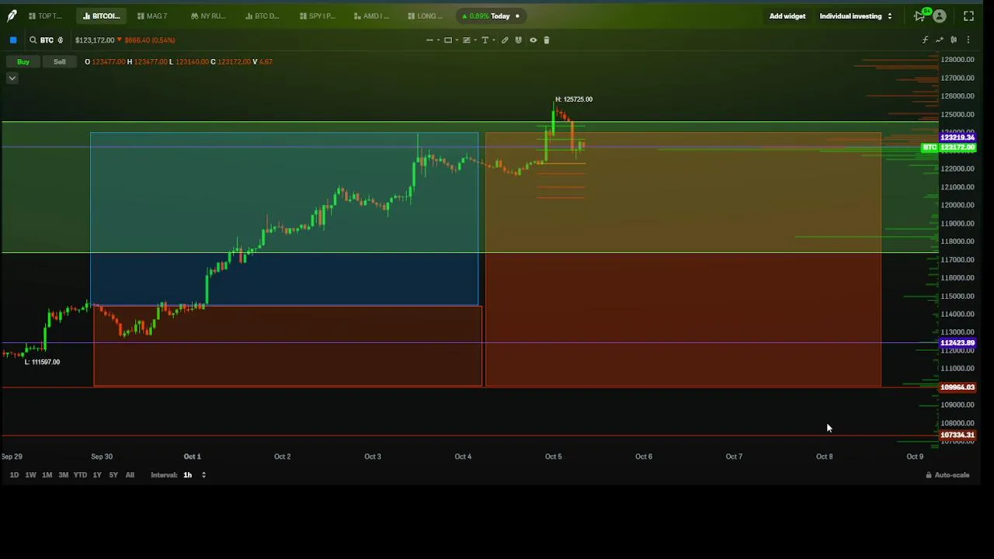Click the H: 125725.00 high marker

[574, 99]
